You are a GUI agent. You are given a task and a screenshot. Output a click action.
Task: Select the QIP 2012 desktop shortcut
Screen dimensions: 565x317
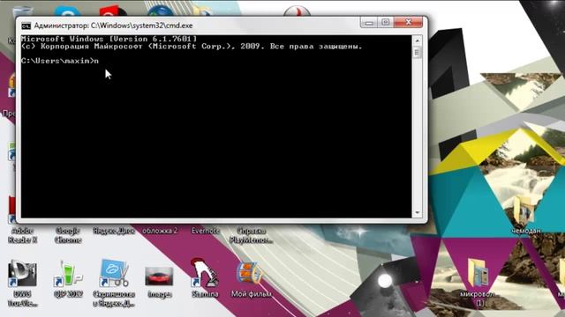click(x=68, y=273)
